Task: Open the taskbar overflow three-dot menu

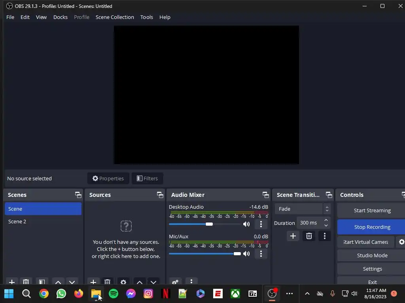Action: pos(290,294)
